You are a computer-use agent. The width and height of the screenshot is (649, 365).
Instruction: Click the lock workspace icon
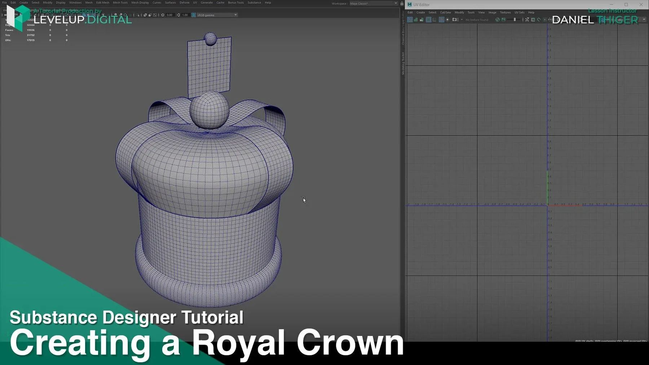tap(402, 3)
